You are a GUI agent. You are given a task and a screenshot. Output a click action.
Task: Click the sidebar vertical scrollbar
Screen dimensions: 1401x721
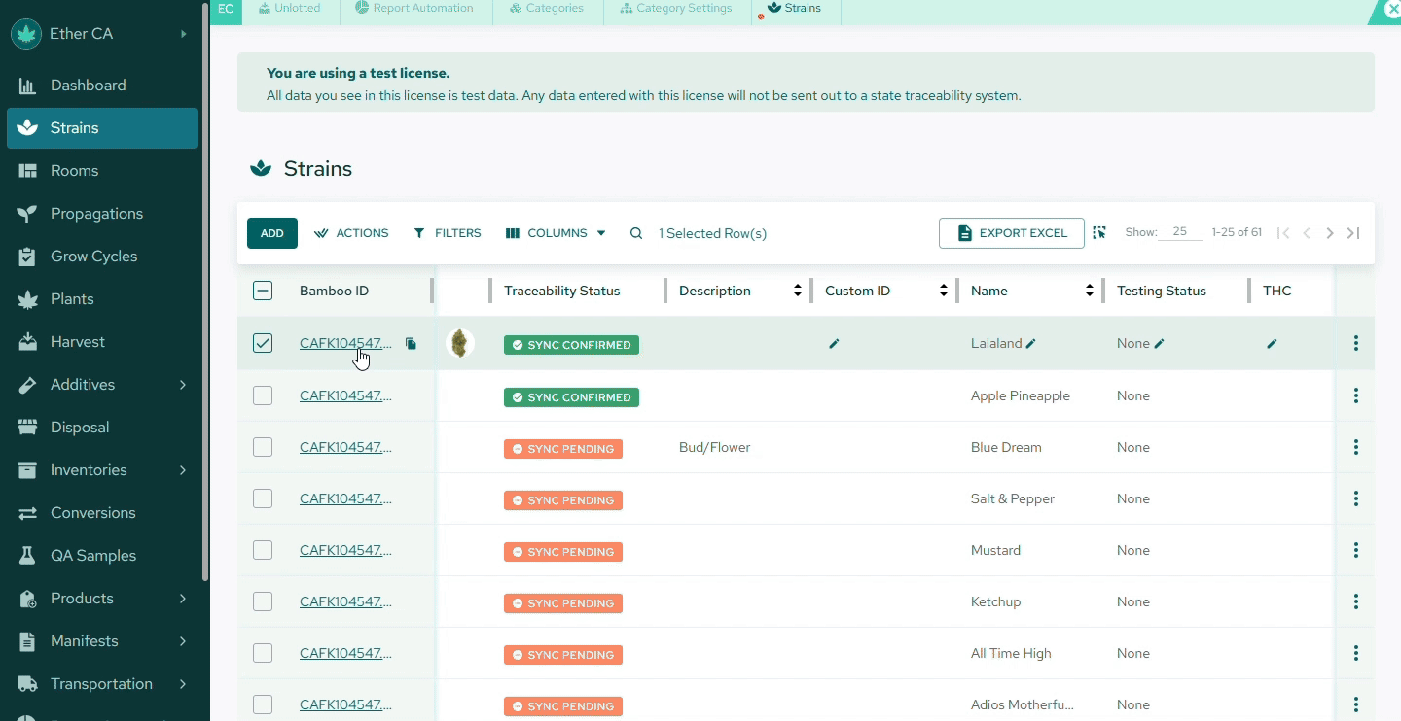click(205, 292)
